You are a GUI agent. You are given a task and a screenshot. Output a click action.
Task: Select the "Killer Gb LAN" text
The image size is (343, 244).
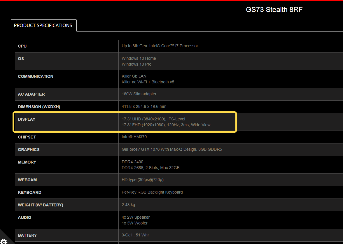134,76
